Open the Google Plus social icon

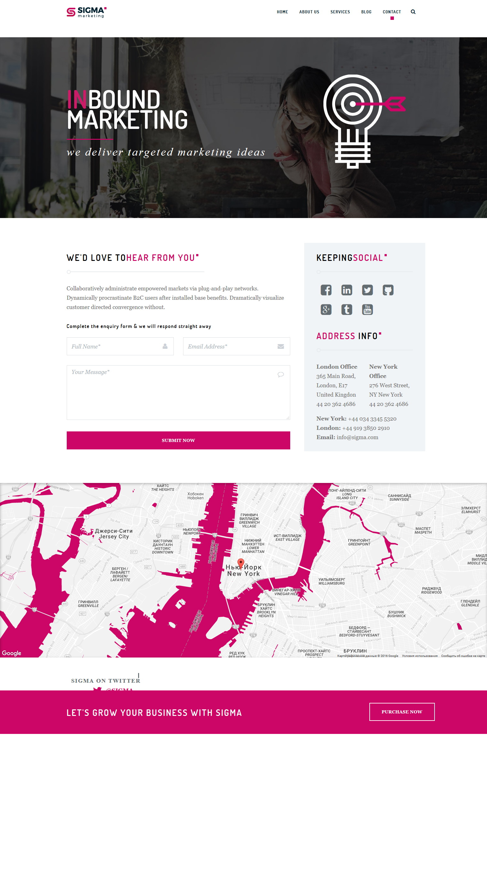[x=326, y=309]
